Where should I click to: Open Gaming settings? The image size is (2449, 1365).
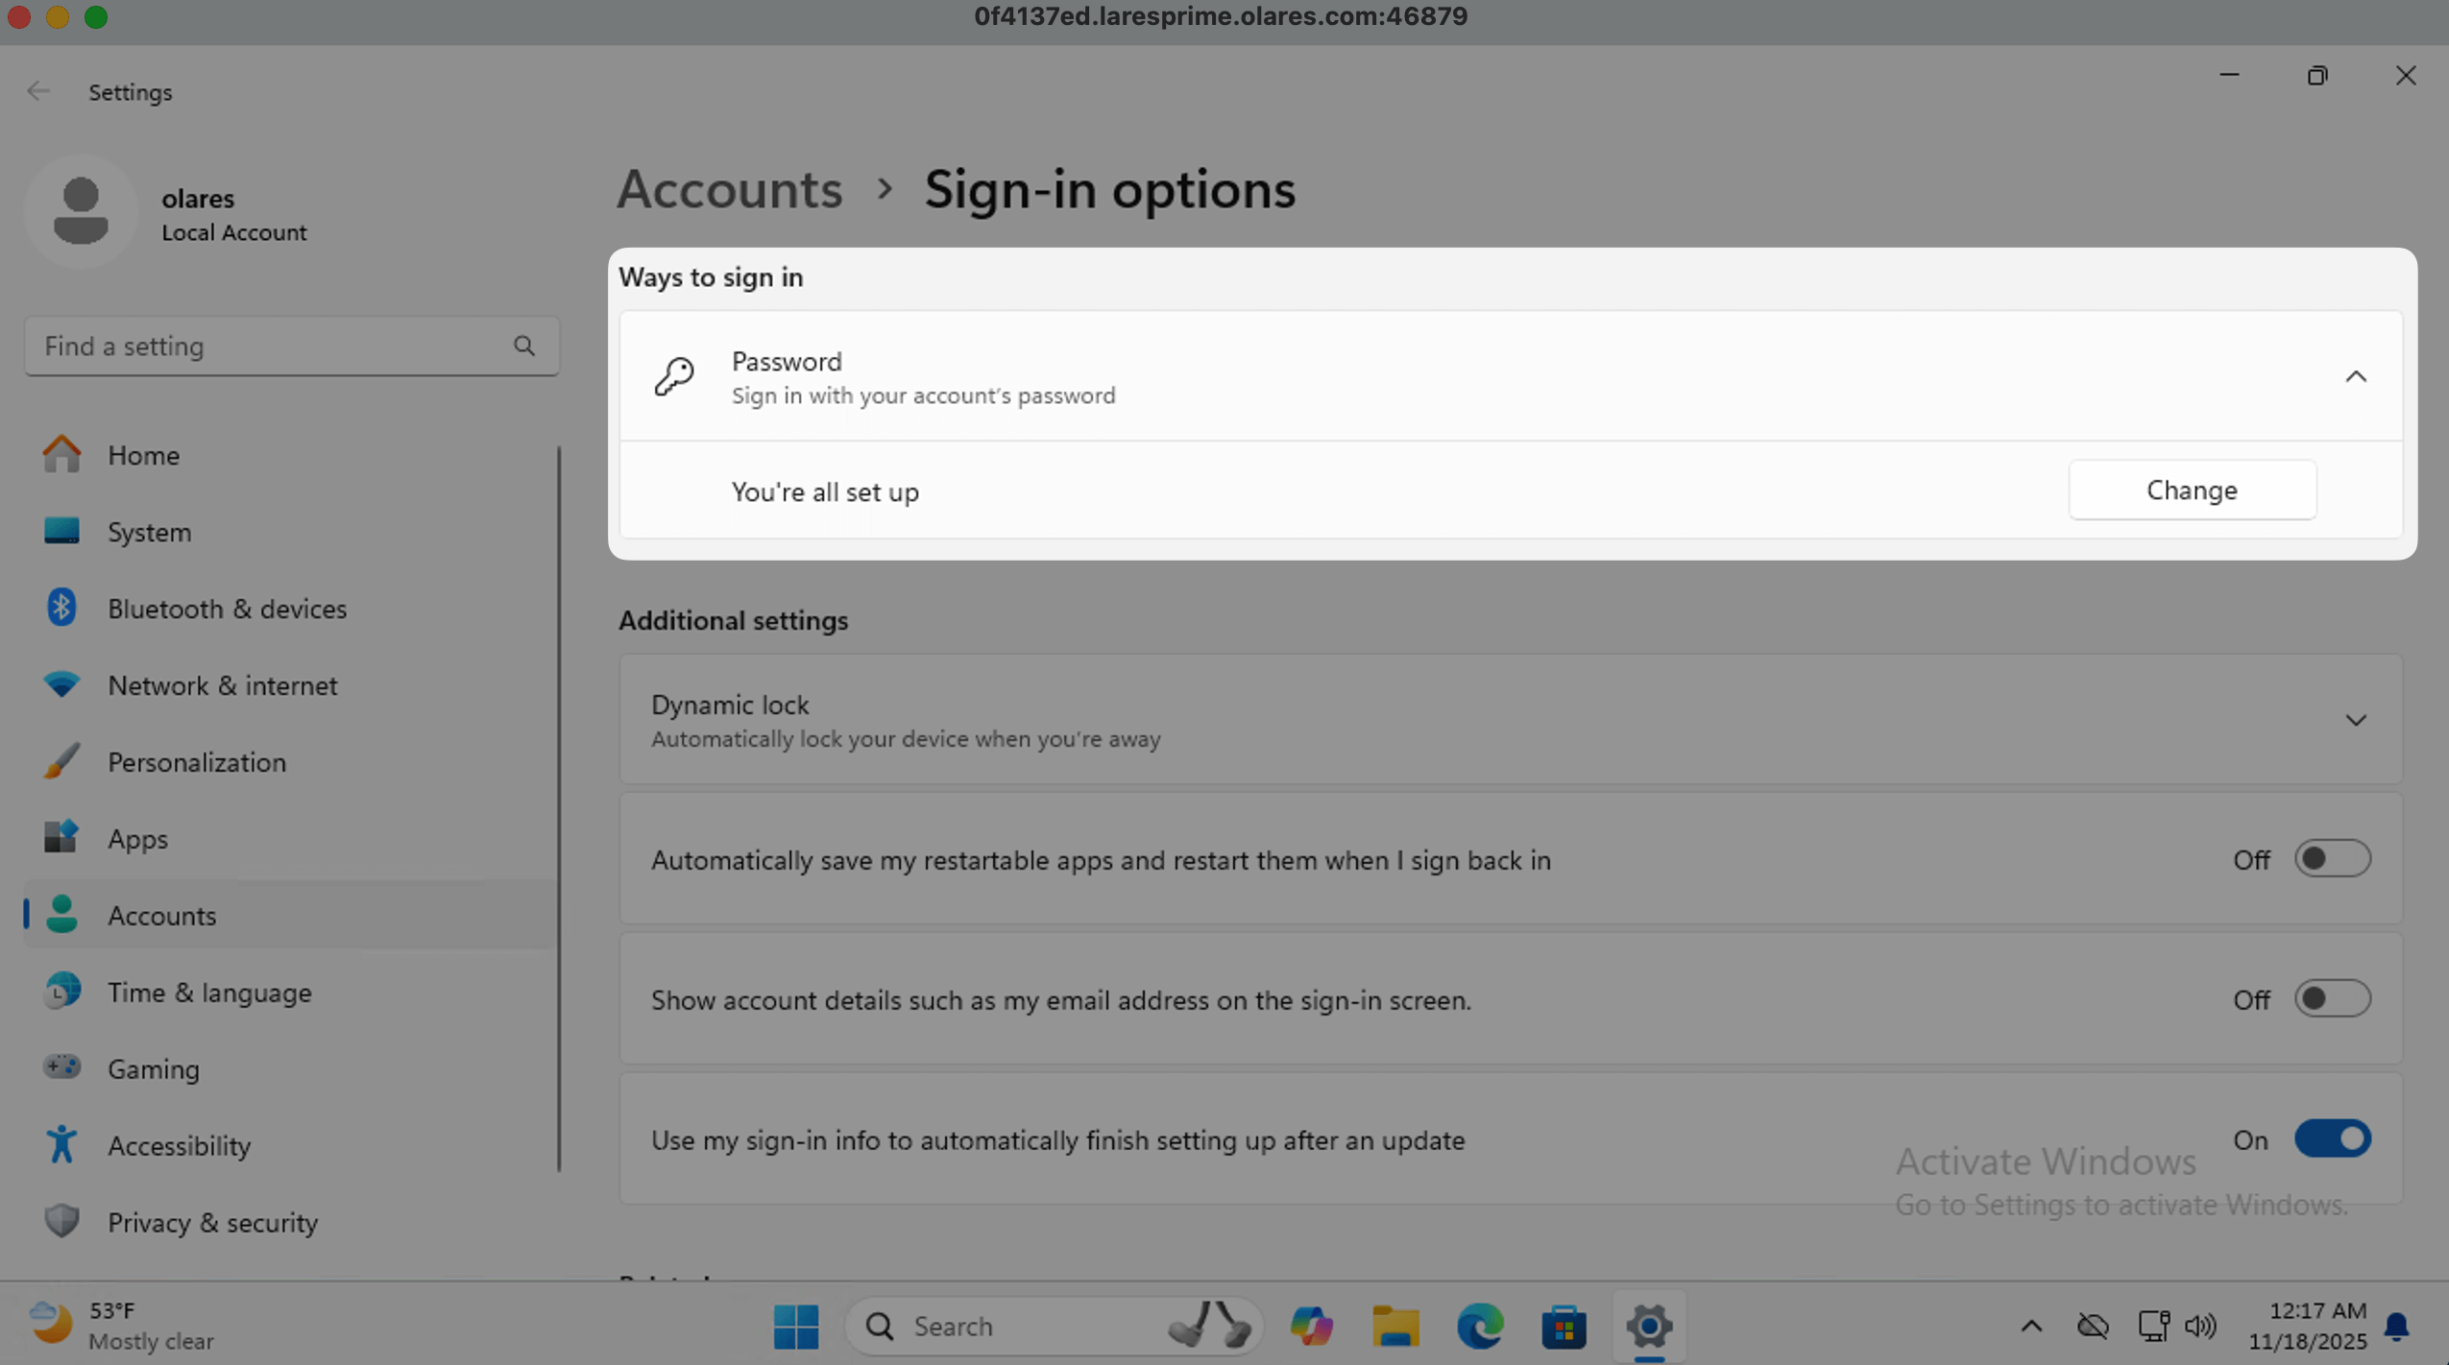[153, 1068]
